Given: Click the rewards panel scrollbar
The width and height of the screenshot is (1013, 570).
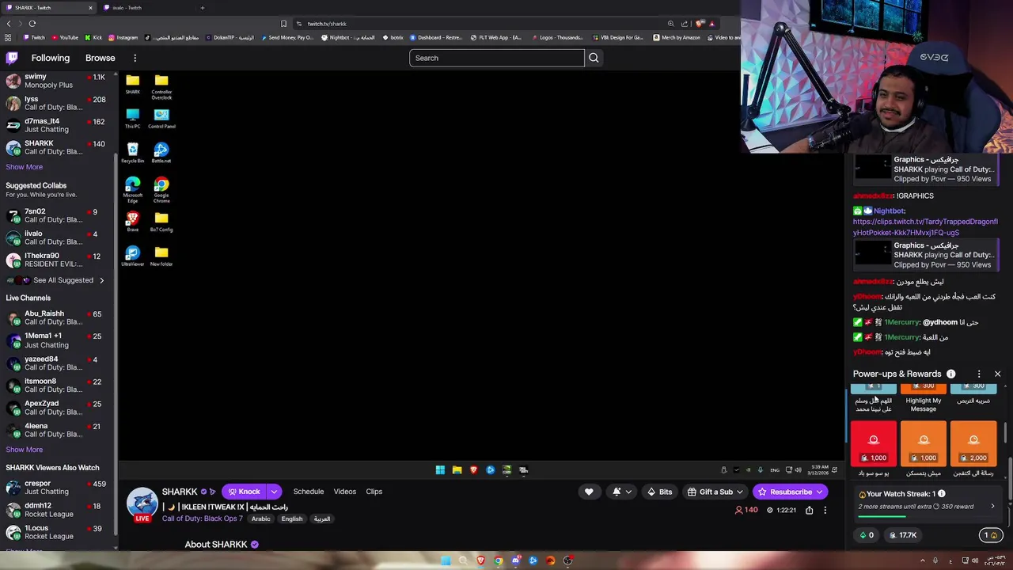Looking at the screenshot, I should point(1006,433).
